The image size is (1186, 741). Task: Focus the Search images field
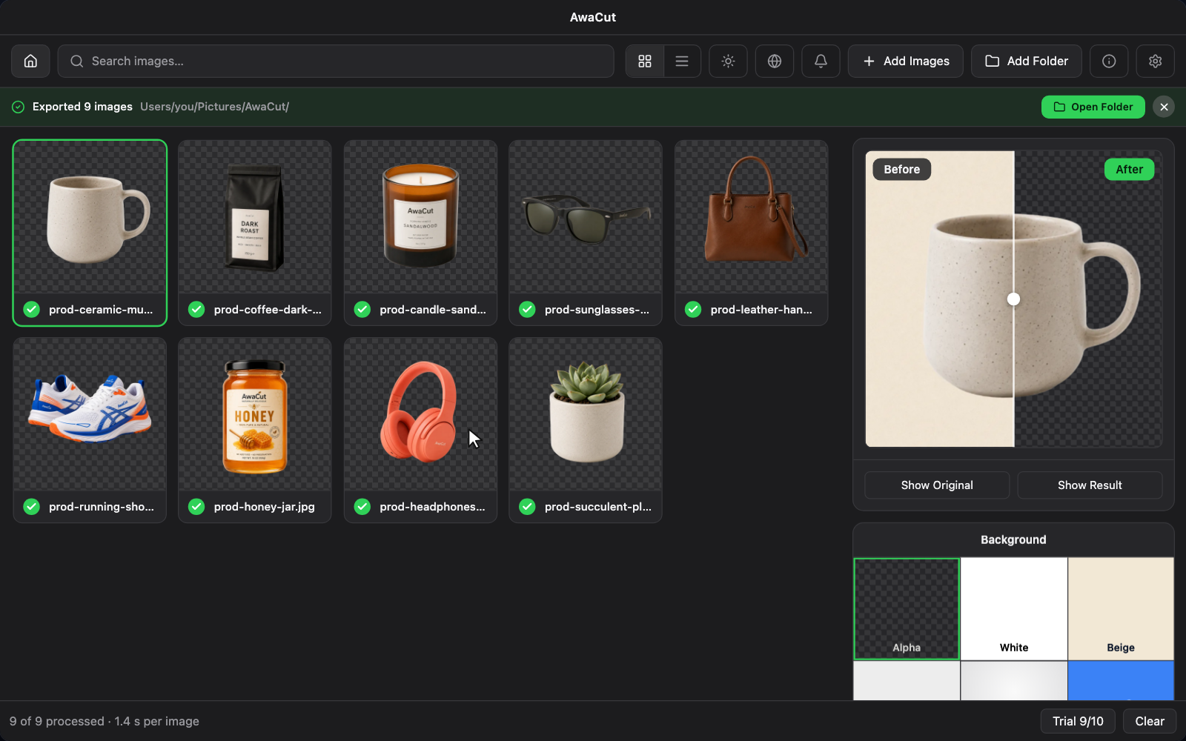[x=336, y=61]
